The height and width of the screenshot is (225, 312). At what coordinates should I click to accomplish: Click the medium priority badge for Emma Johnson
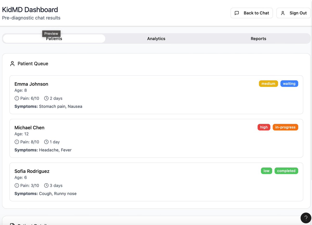[269, 84]
